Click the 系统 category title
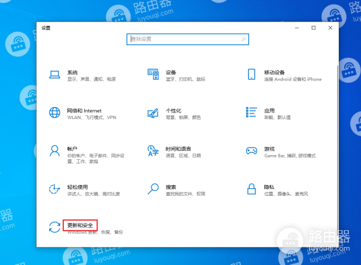Image resolution: width=361 pixels, height=265 pixels. pos(72,73)
